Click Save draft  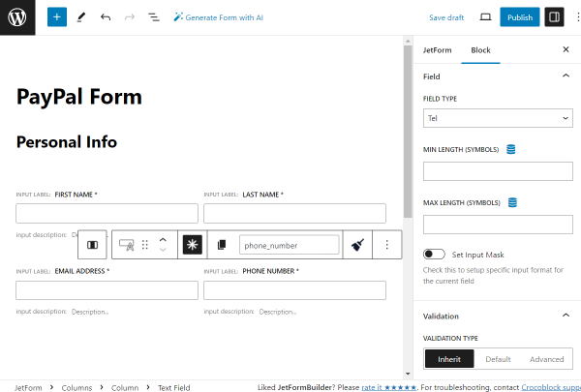[x=446, y=17]
